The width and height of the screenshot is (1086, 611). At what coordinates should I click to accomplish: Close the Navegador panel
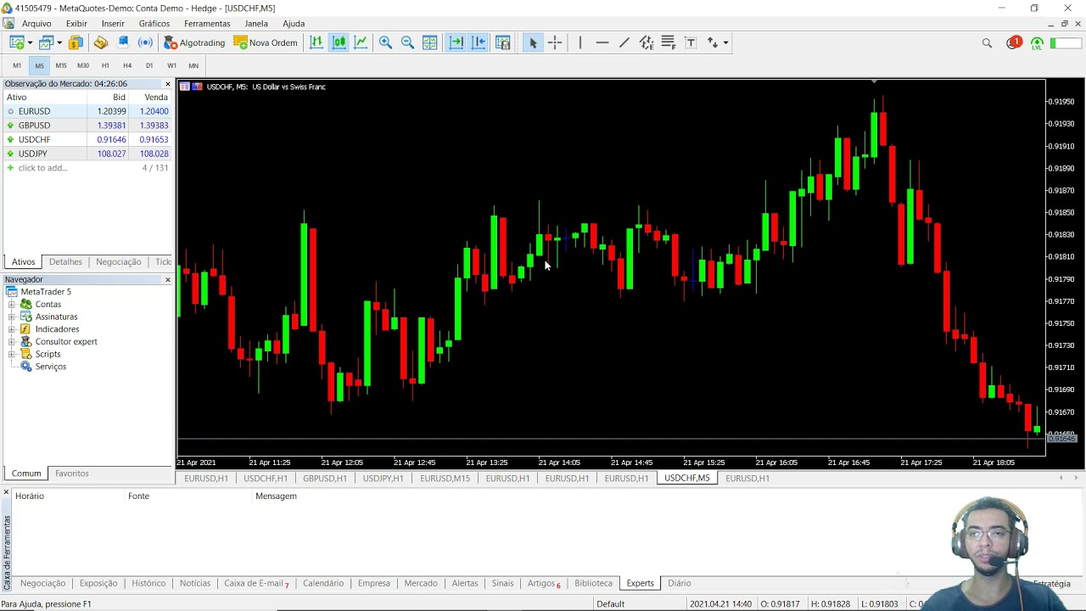pyautogui.click(x=167, y=279)
